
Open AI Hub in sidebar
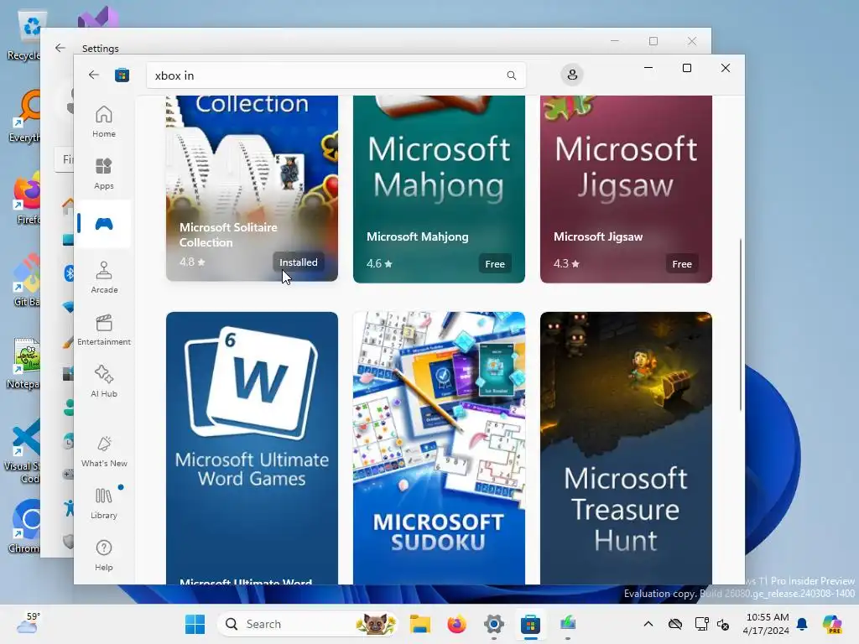(103, 382)
